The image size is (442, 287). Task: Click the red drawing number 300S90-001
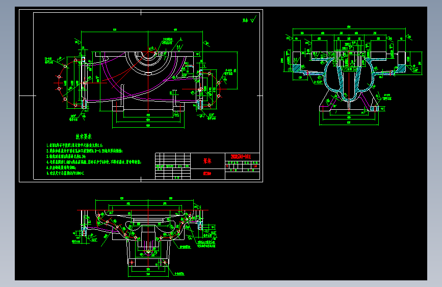[241, 156]
